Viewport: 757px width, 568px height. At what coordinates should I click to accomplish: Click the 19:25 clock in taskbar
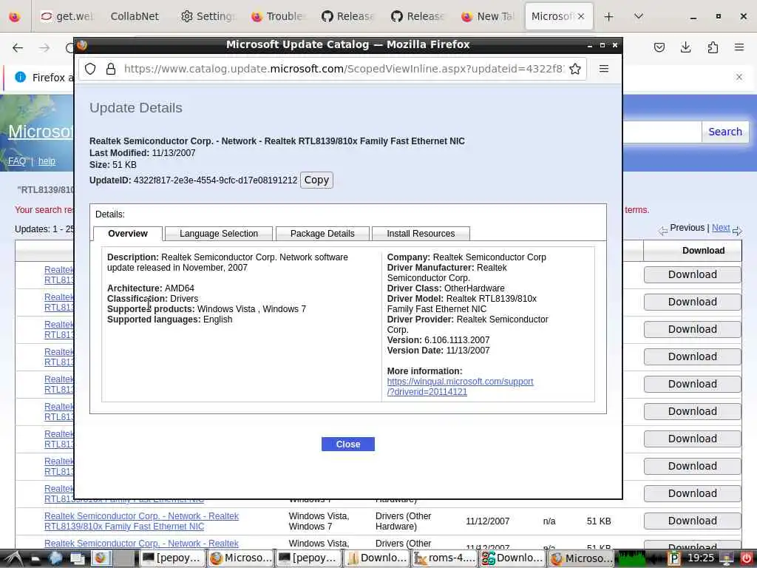701,558
